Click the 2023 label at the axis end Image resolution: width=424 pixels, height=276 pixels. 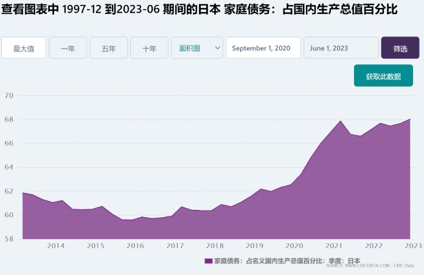click(412, 246)
